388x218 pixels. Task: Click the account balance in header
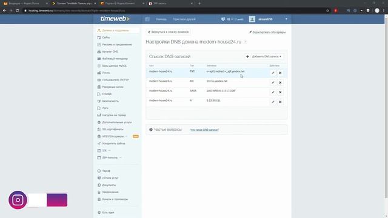tap(232, 19)
